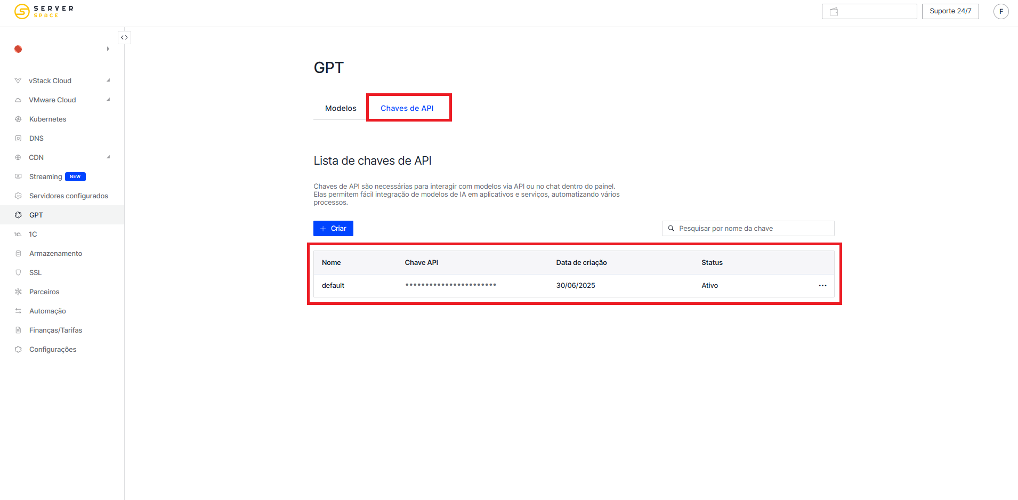Go to Kubernetes section
The width and height of the screenshot is (1018, 500).
click(47, 119)
